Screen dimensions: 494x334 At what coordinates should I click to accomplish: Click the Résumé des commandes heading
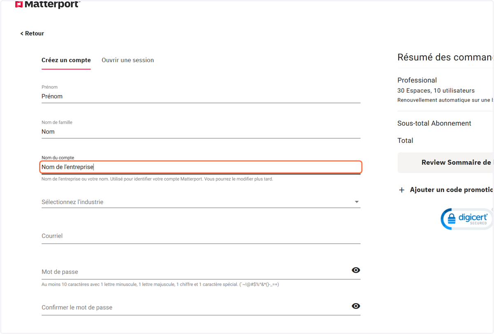pyautogui.click(x=445, y=57)
